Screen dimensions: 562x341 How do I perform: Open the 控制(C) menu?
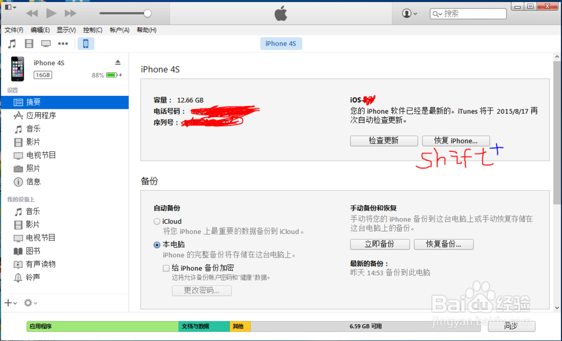93,30
